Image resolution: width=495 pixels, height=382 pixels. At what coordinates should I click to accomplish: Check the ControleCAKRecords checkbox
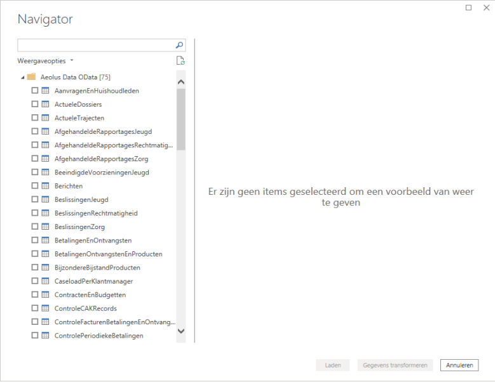click(x=35, y=308)
